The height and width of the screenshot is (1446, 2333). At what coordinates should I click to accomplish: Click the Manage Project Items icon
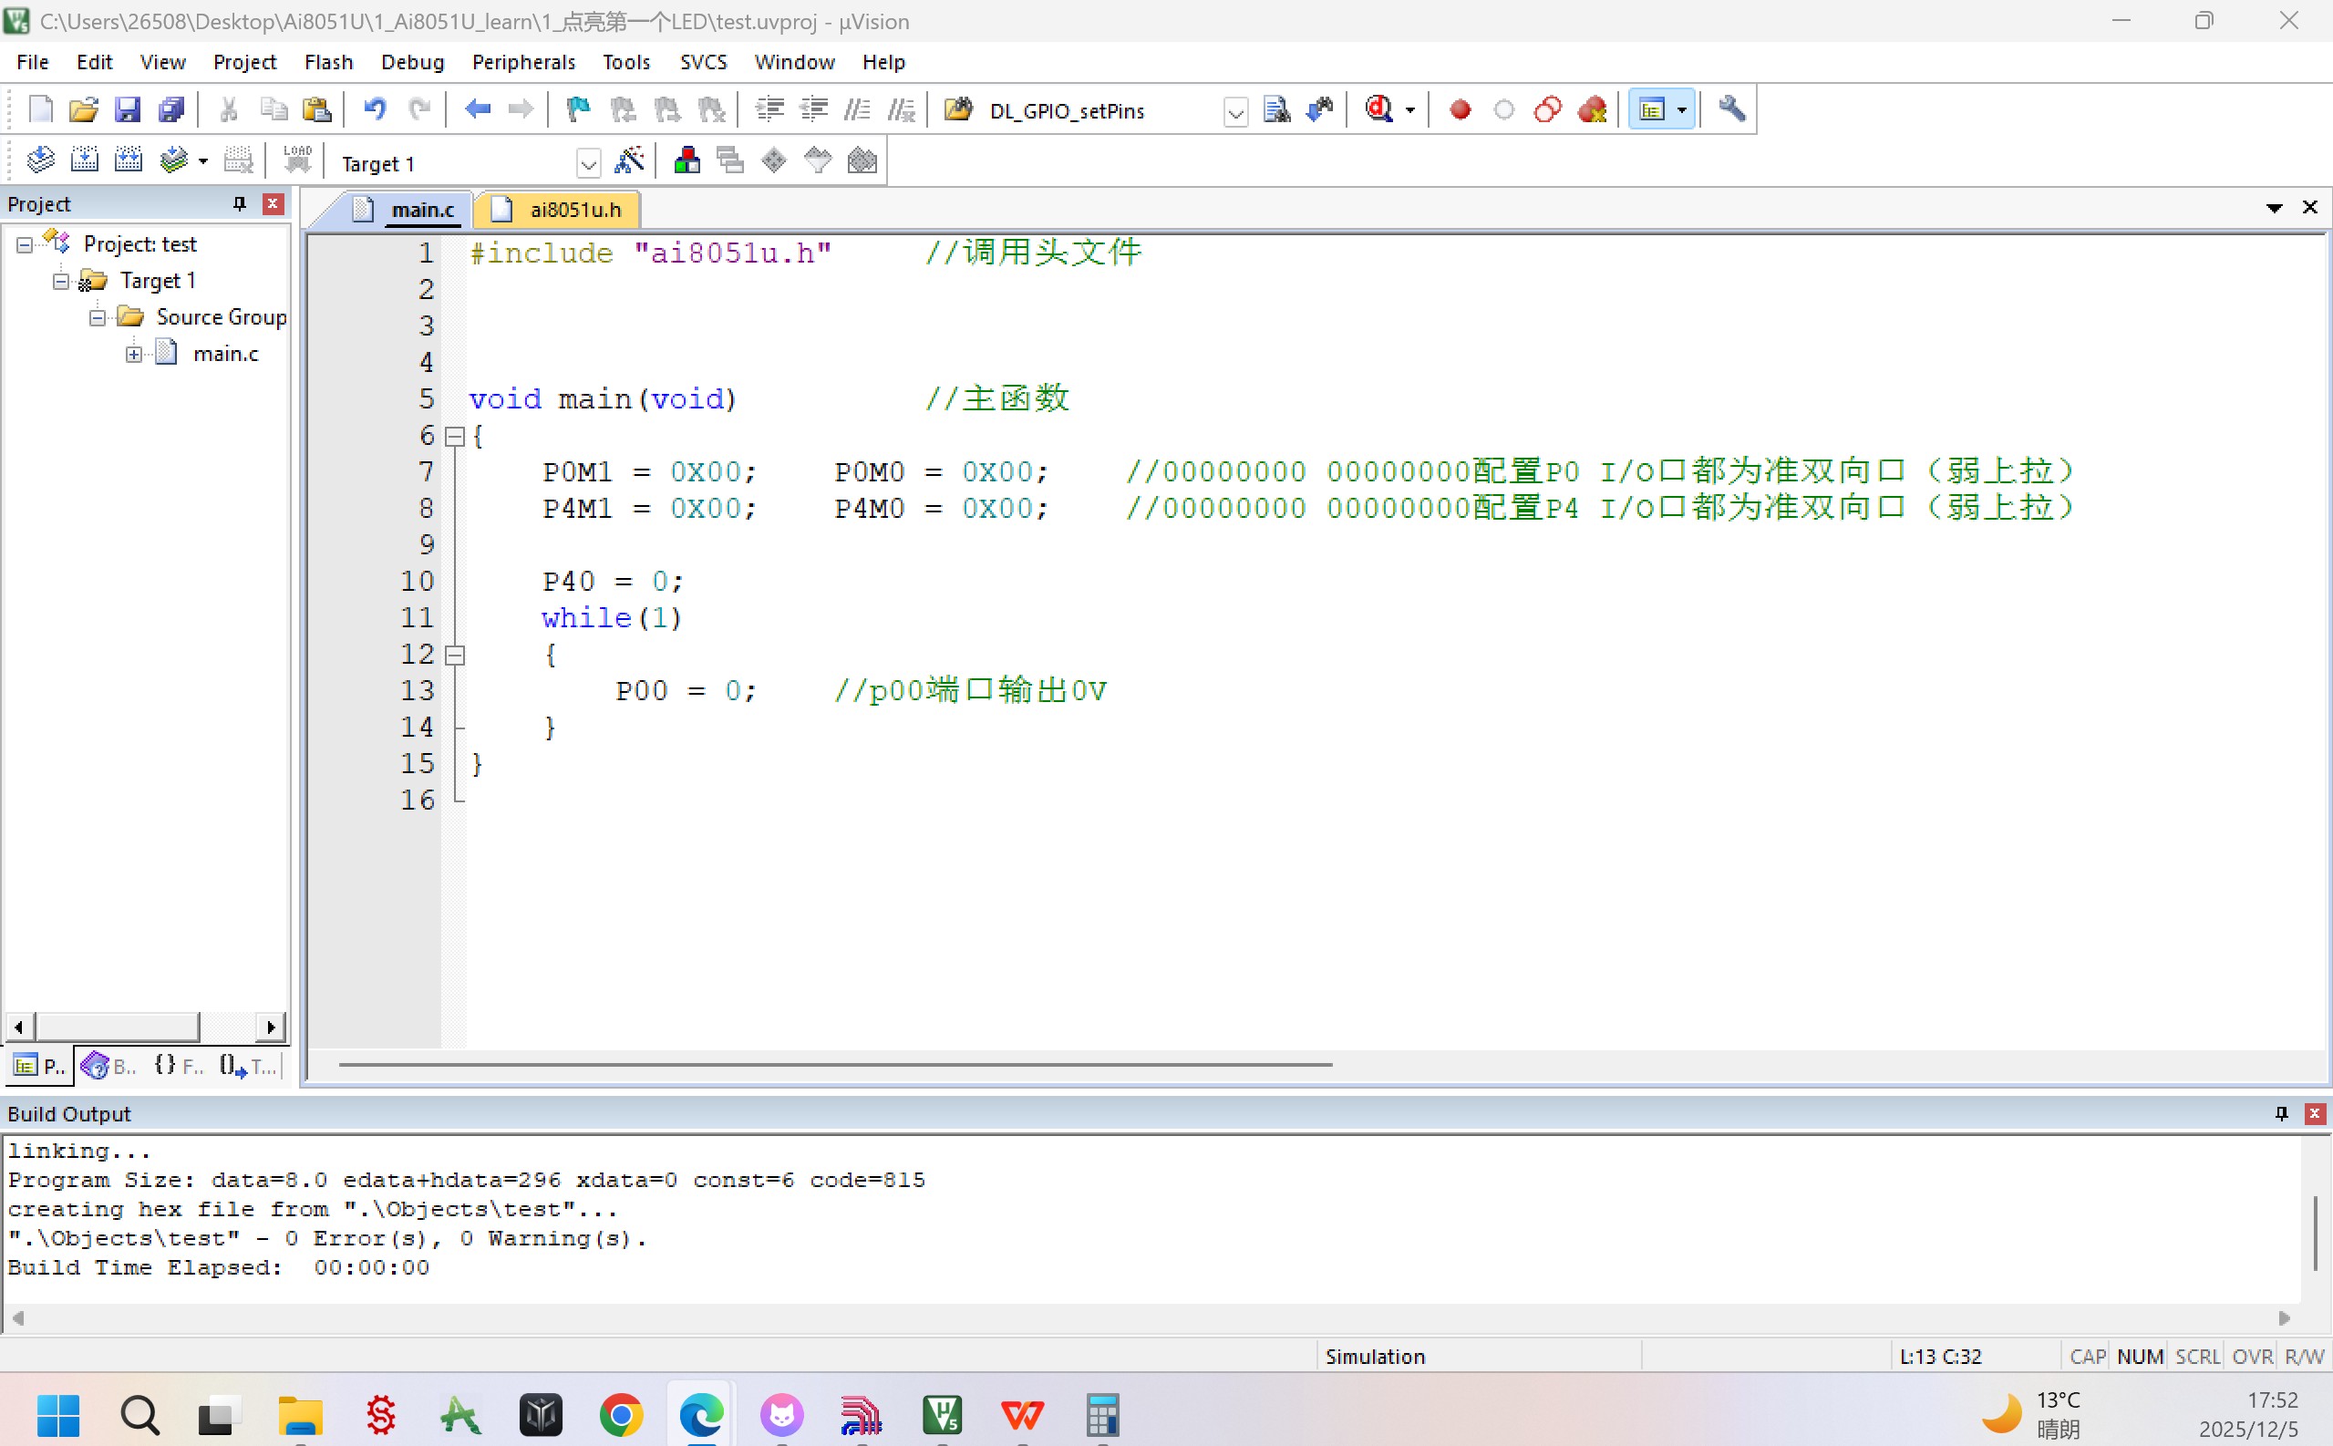pos(686,160)
